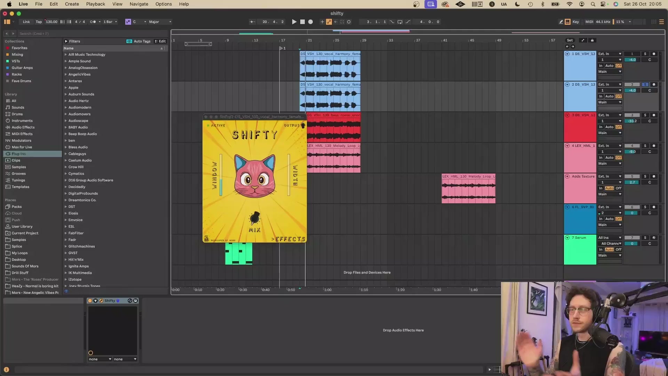Click the cat face in Shifty plugin

[255, 176]
